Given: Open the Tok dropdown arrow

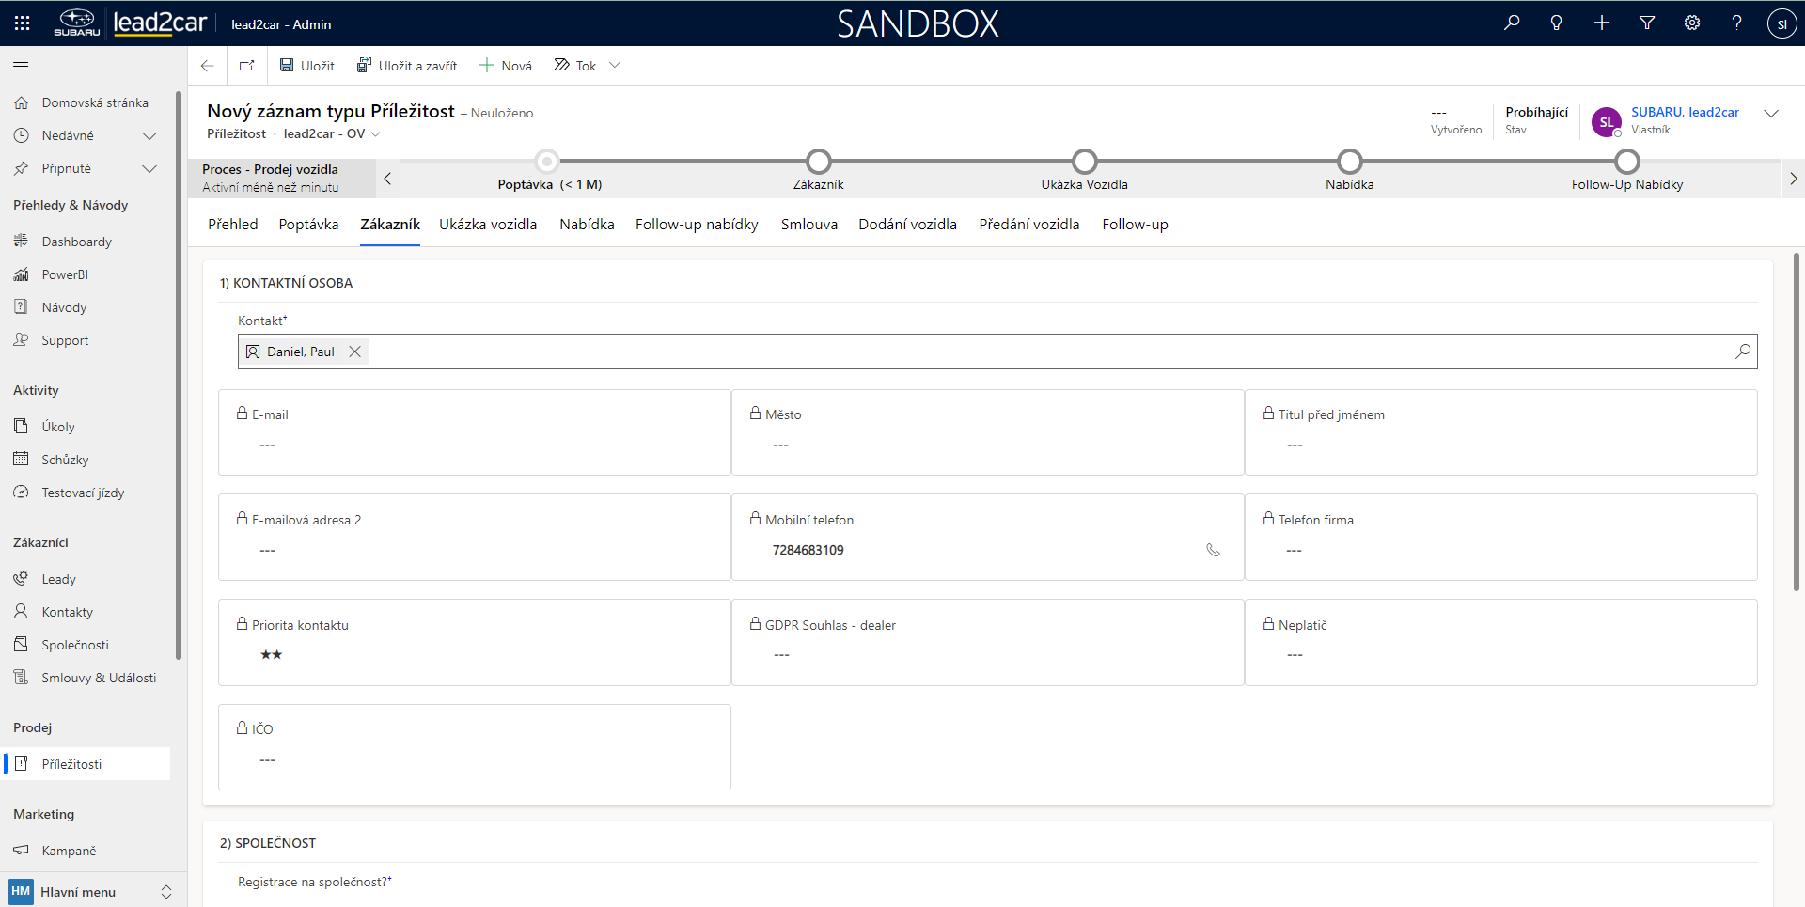Looking at the screenshot, I should (x=615, y=66).
